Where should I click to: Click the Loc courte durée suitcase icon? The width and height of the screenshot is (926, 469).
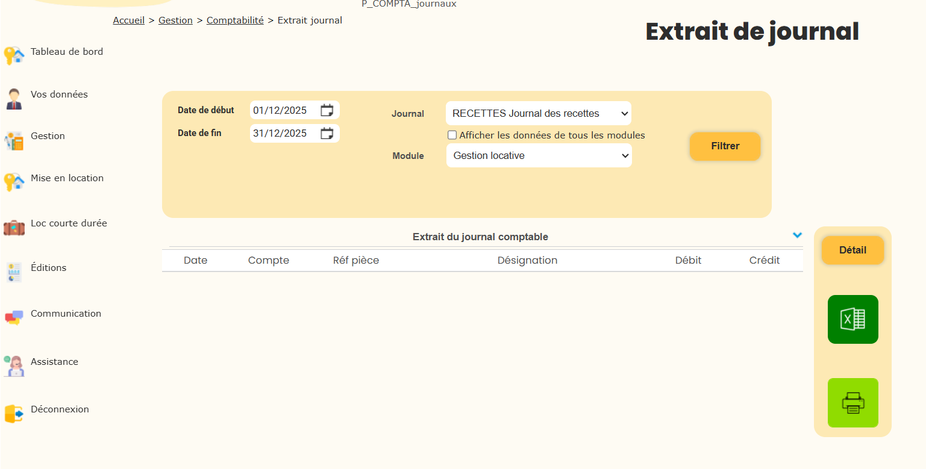pyautogui.click(x=14, y=228)
